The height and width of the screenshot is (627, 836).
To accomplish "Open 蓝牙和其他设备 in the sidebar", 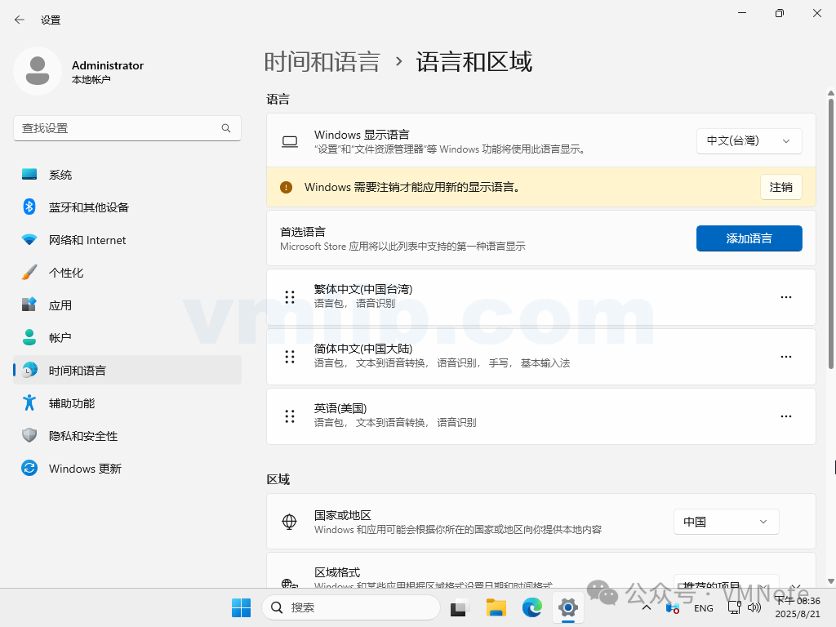I will click(x=88, y=207).
